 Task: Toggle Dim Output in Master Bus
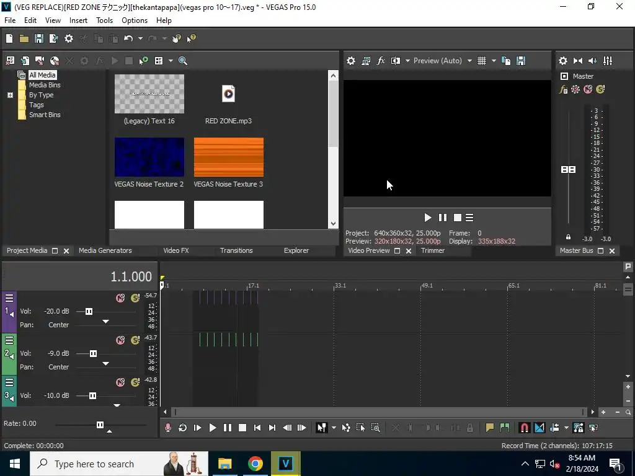tap(592, 61)
